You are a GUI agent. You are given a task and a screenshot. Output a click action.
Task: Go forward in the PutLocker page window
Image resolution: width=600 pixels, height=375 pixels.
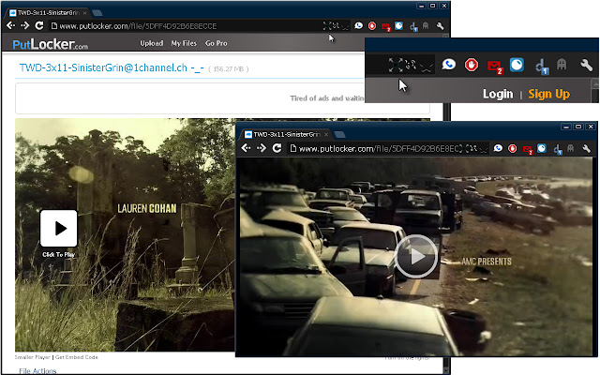(25, 25)
